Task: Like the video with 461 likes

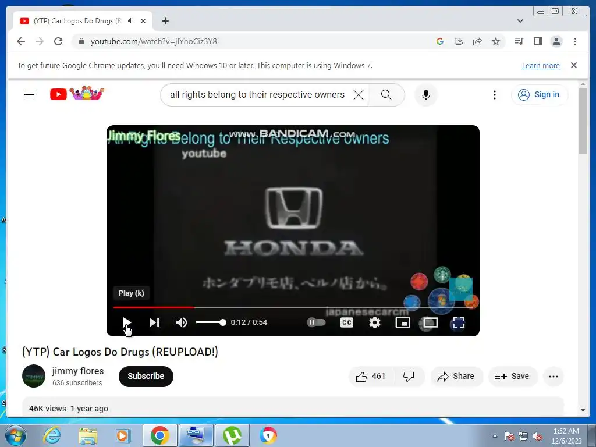Action: pyautogui.click(x=371, y=377)
